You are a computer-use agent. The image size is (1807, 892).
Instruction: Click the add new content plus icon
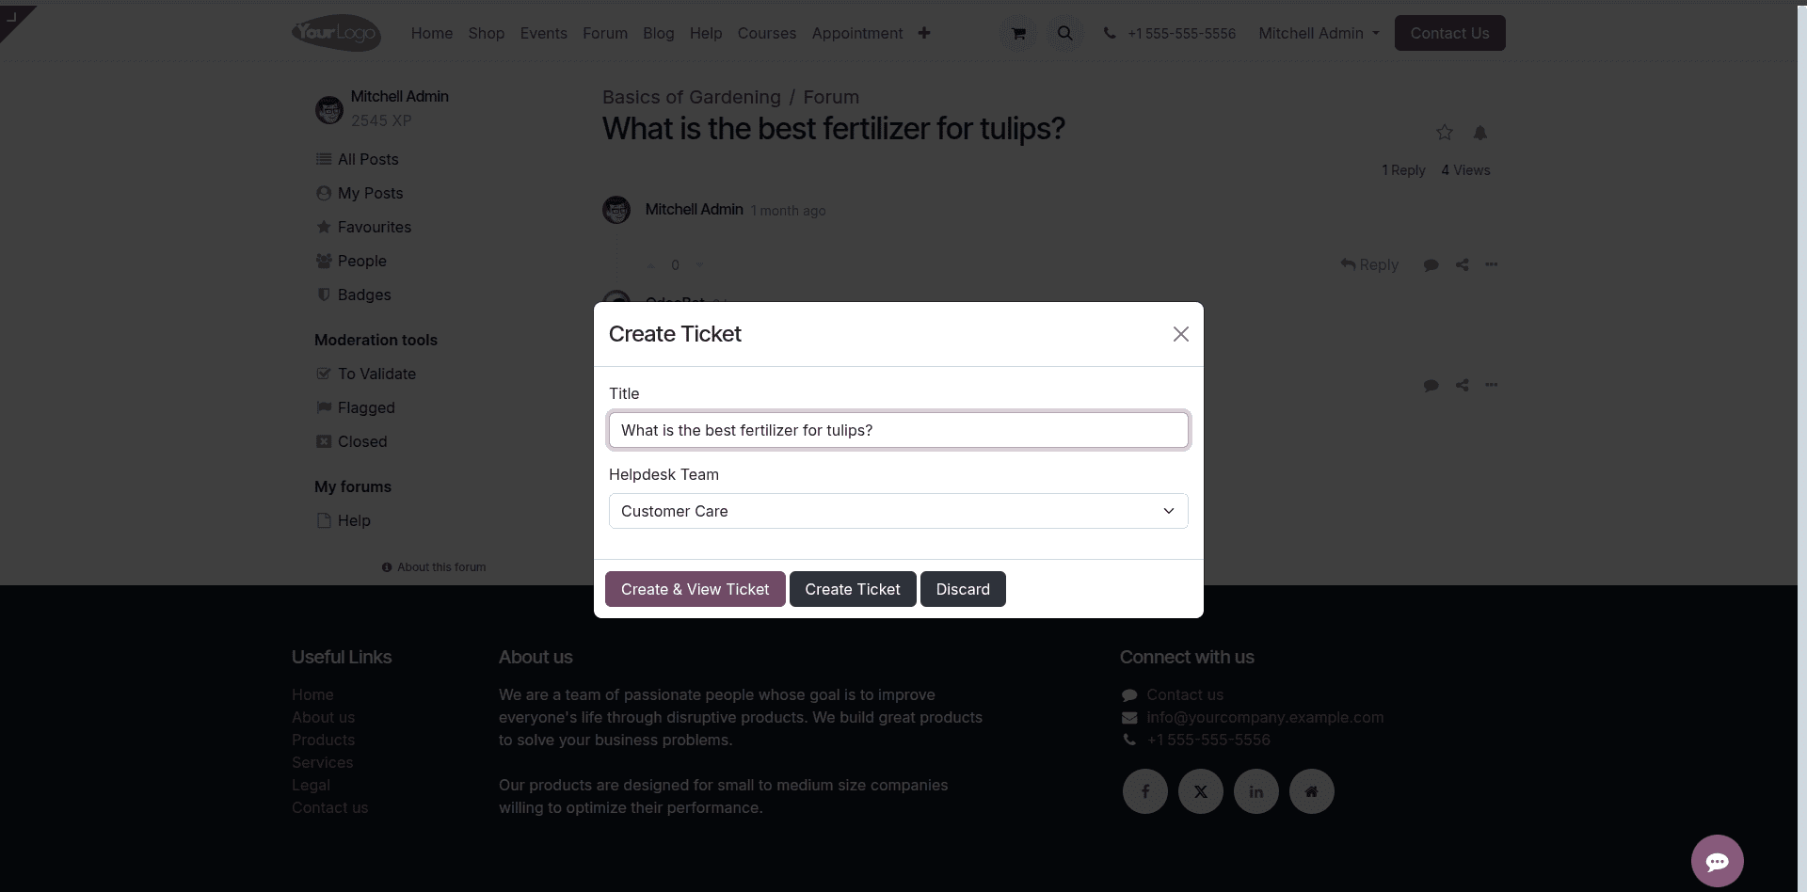point(924,33)
